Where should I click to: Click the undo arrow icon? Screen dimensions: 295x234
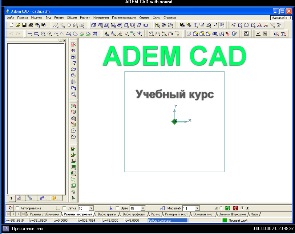(x=11, y=34)
